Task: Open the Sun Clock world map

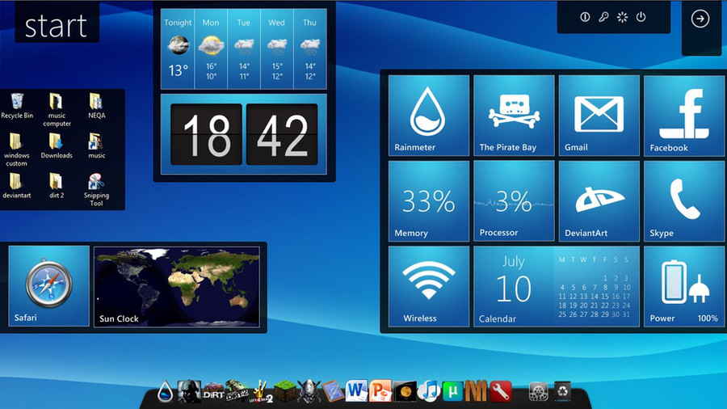Action: (x=177, y=287)
